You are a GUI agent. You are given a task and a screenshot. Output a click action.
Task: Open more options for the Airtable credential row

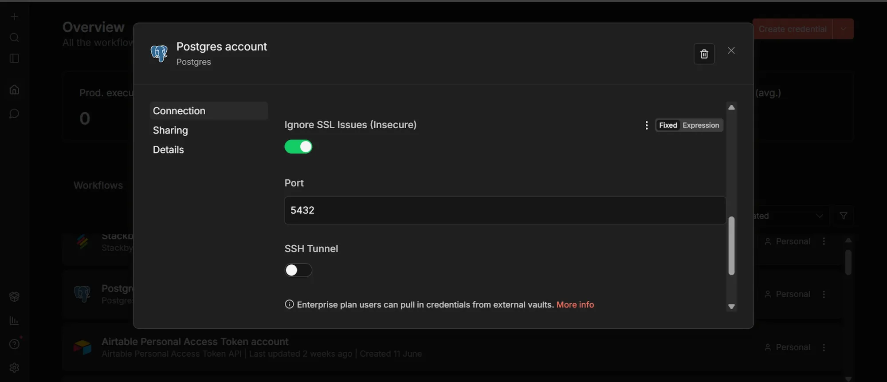pyautogui.click(x=824, y=348)
